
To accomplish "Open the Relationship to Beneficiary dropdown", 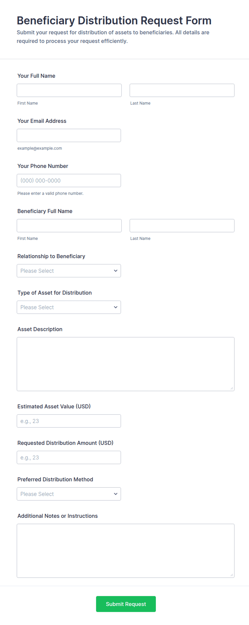I will point(69,271).
